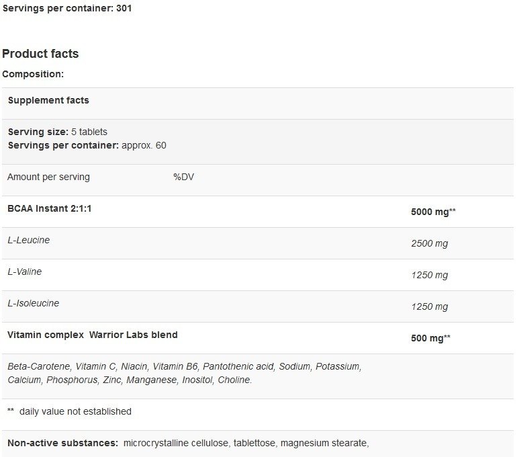
Task: Click Vitamin complex Warrior Labs blend
Action: (x=93, y=335)
